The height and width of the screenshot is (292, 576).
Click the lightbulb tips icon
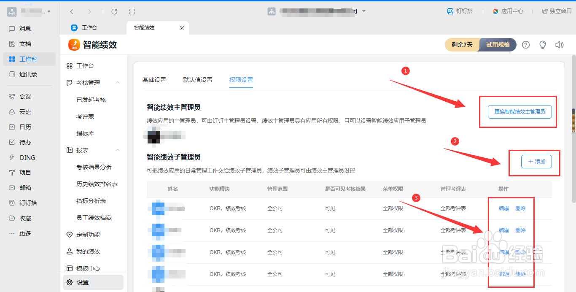coord(543,45)
